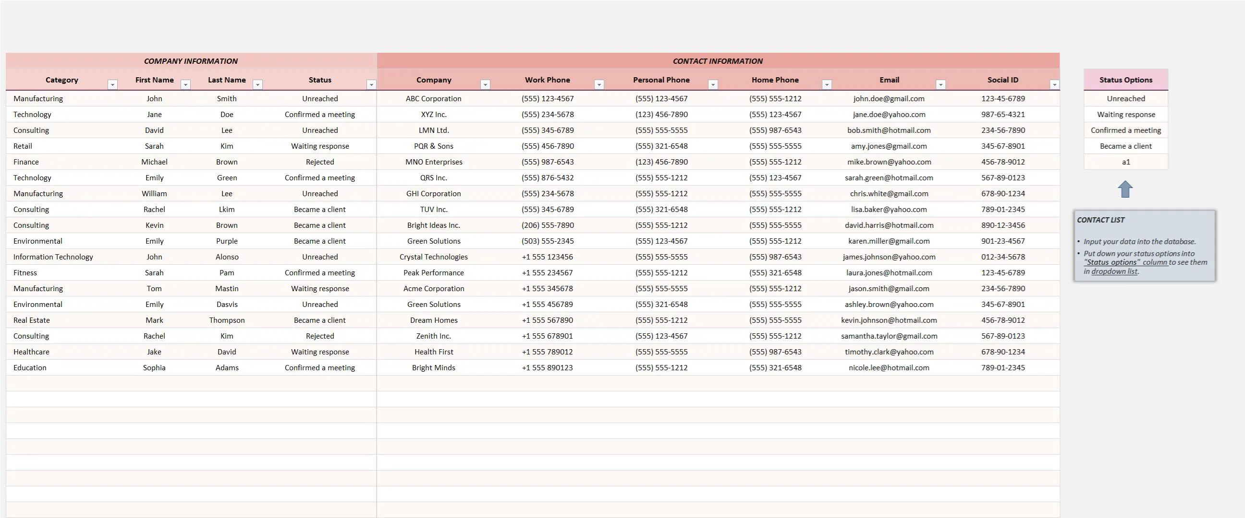
Task: Open the First Name filter dropdown
Action: pyautogui.click(x=185, y=84)
